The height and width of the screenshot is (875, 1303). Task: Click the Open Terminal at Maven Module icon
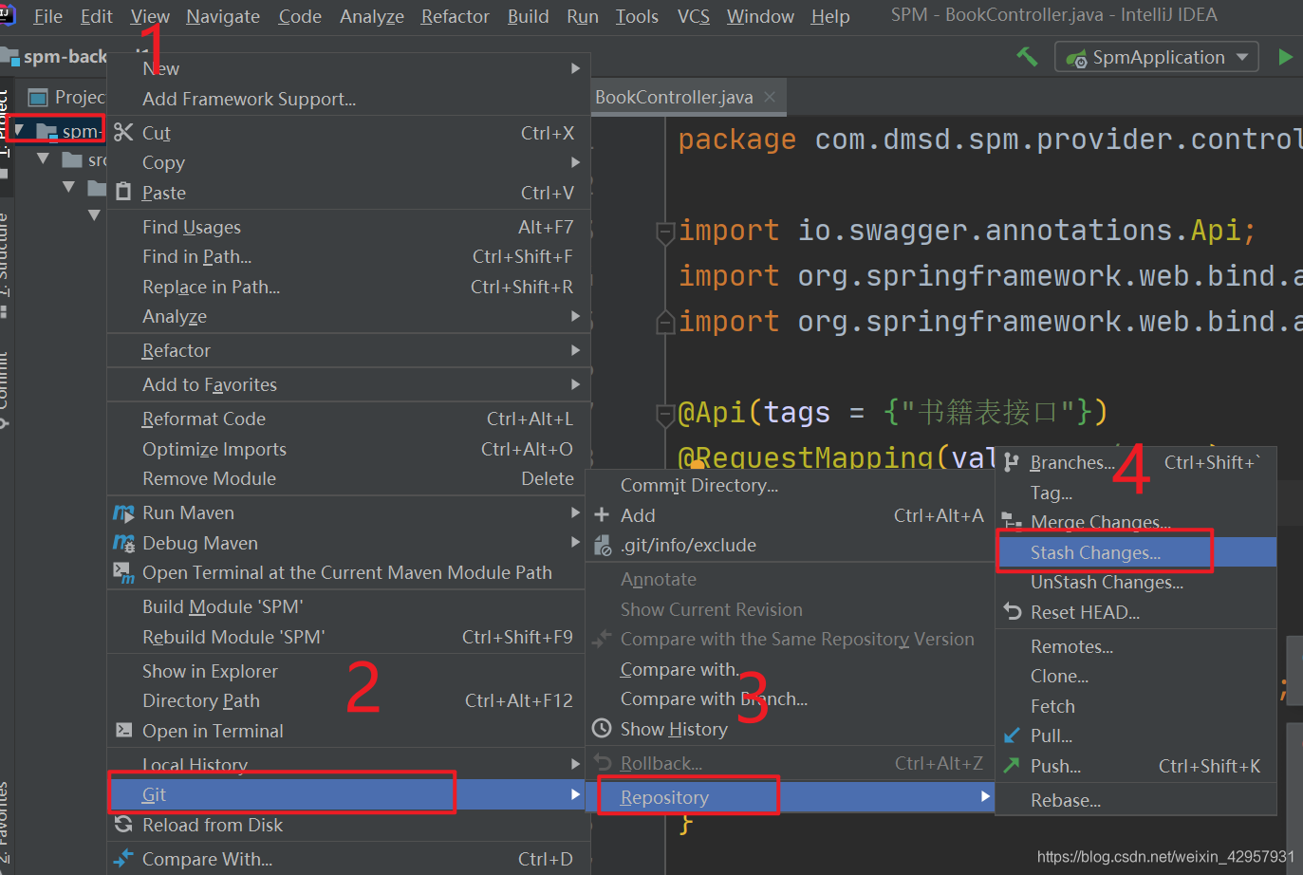pos(123,573)
